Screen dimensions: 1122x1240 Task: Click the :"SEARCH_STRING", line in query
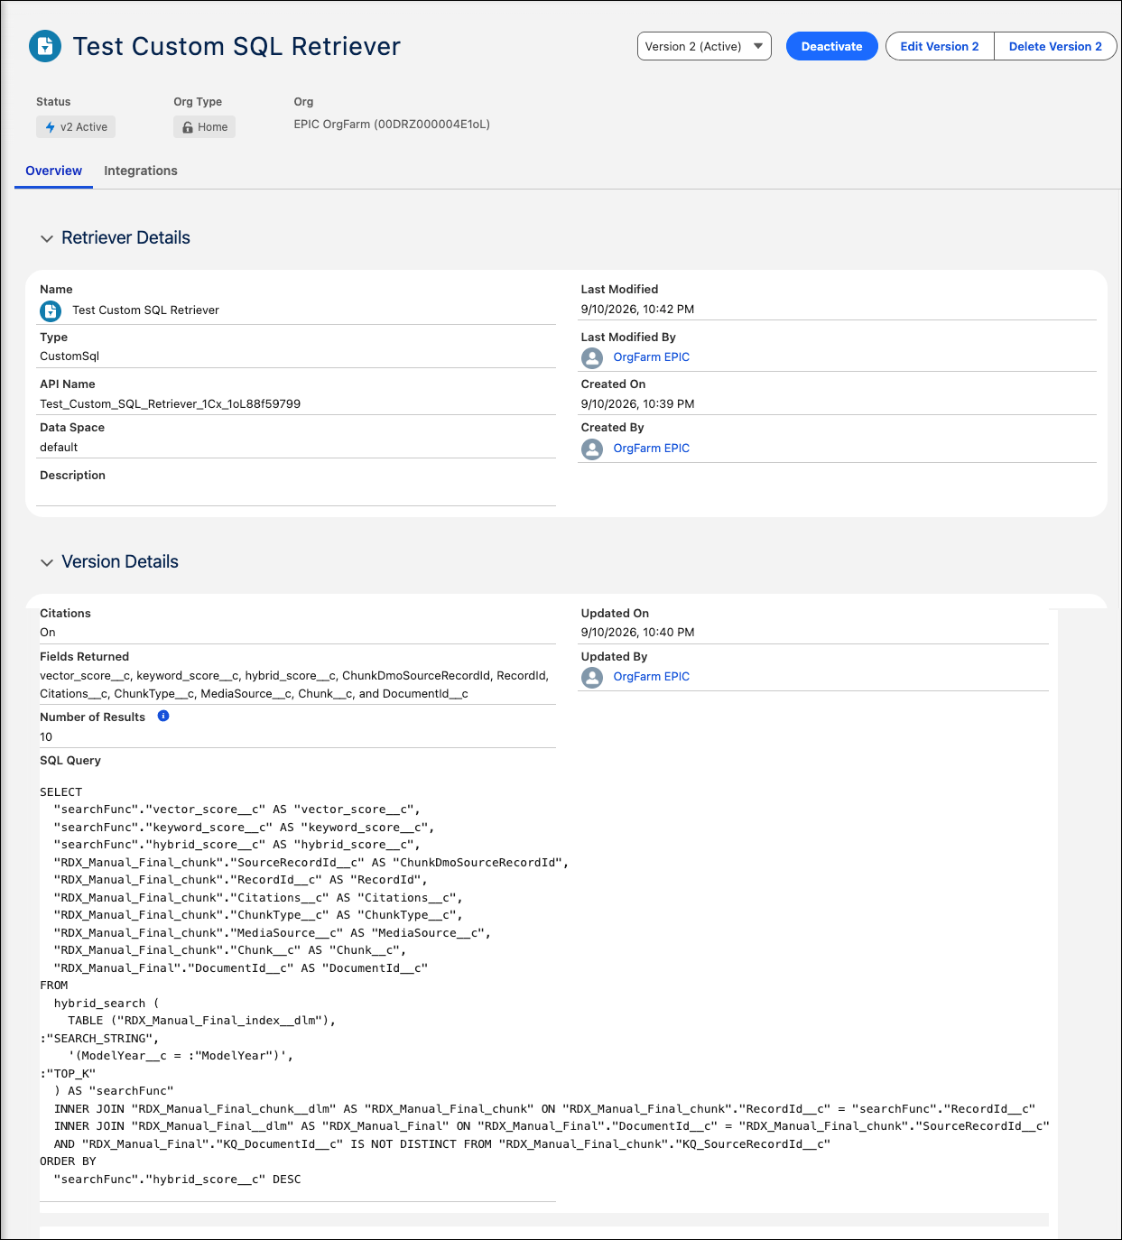(99, 1039)
